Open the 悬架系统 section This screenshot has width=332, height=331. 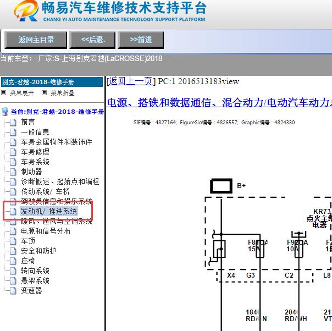pyautogui.click(x=35, y=280)
